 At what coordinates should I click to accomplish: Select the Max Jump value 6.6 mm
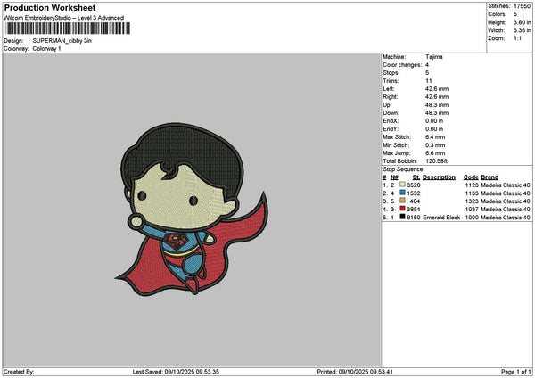tap(435, 153)
